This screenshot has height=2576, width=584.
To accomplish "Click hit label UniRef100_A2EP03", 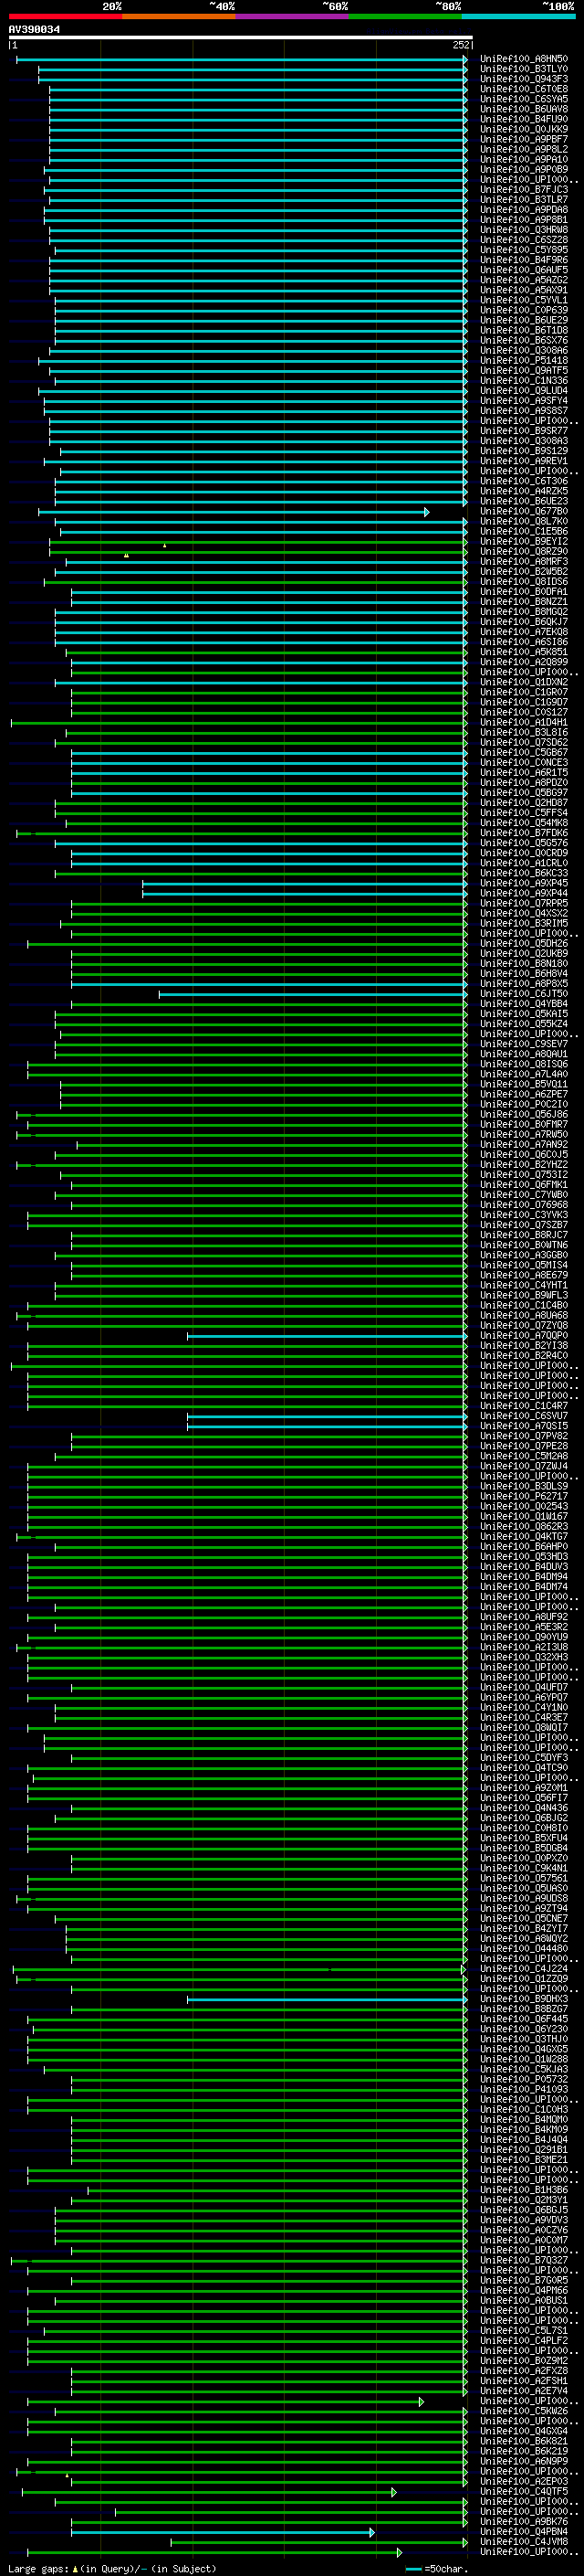I will 524,2482.
